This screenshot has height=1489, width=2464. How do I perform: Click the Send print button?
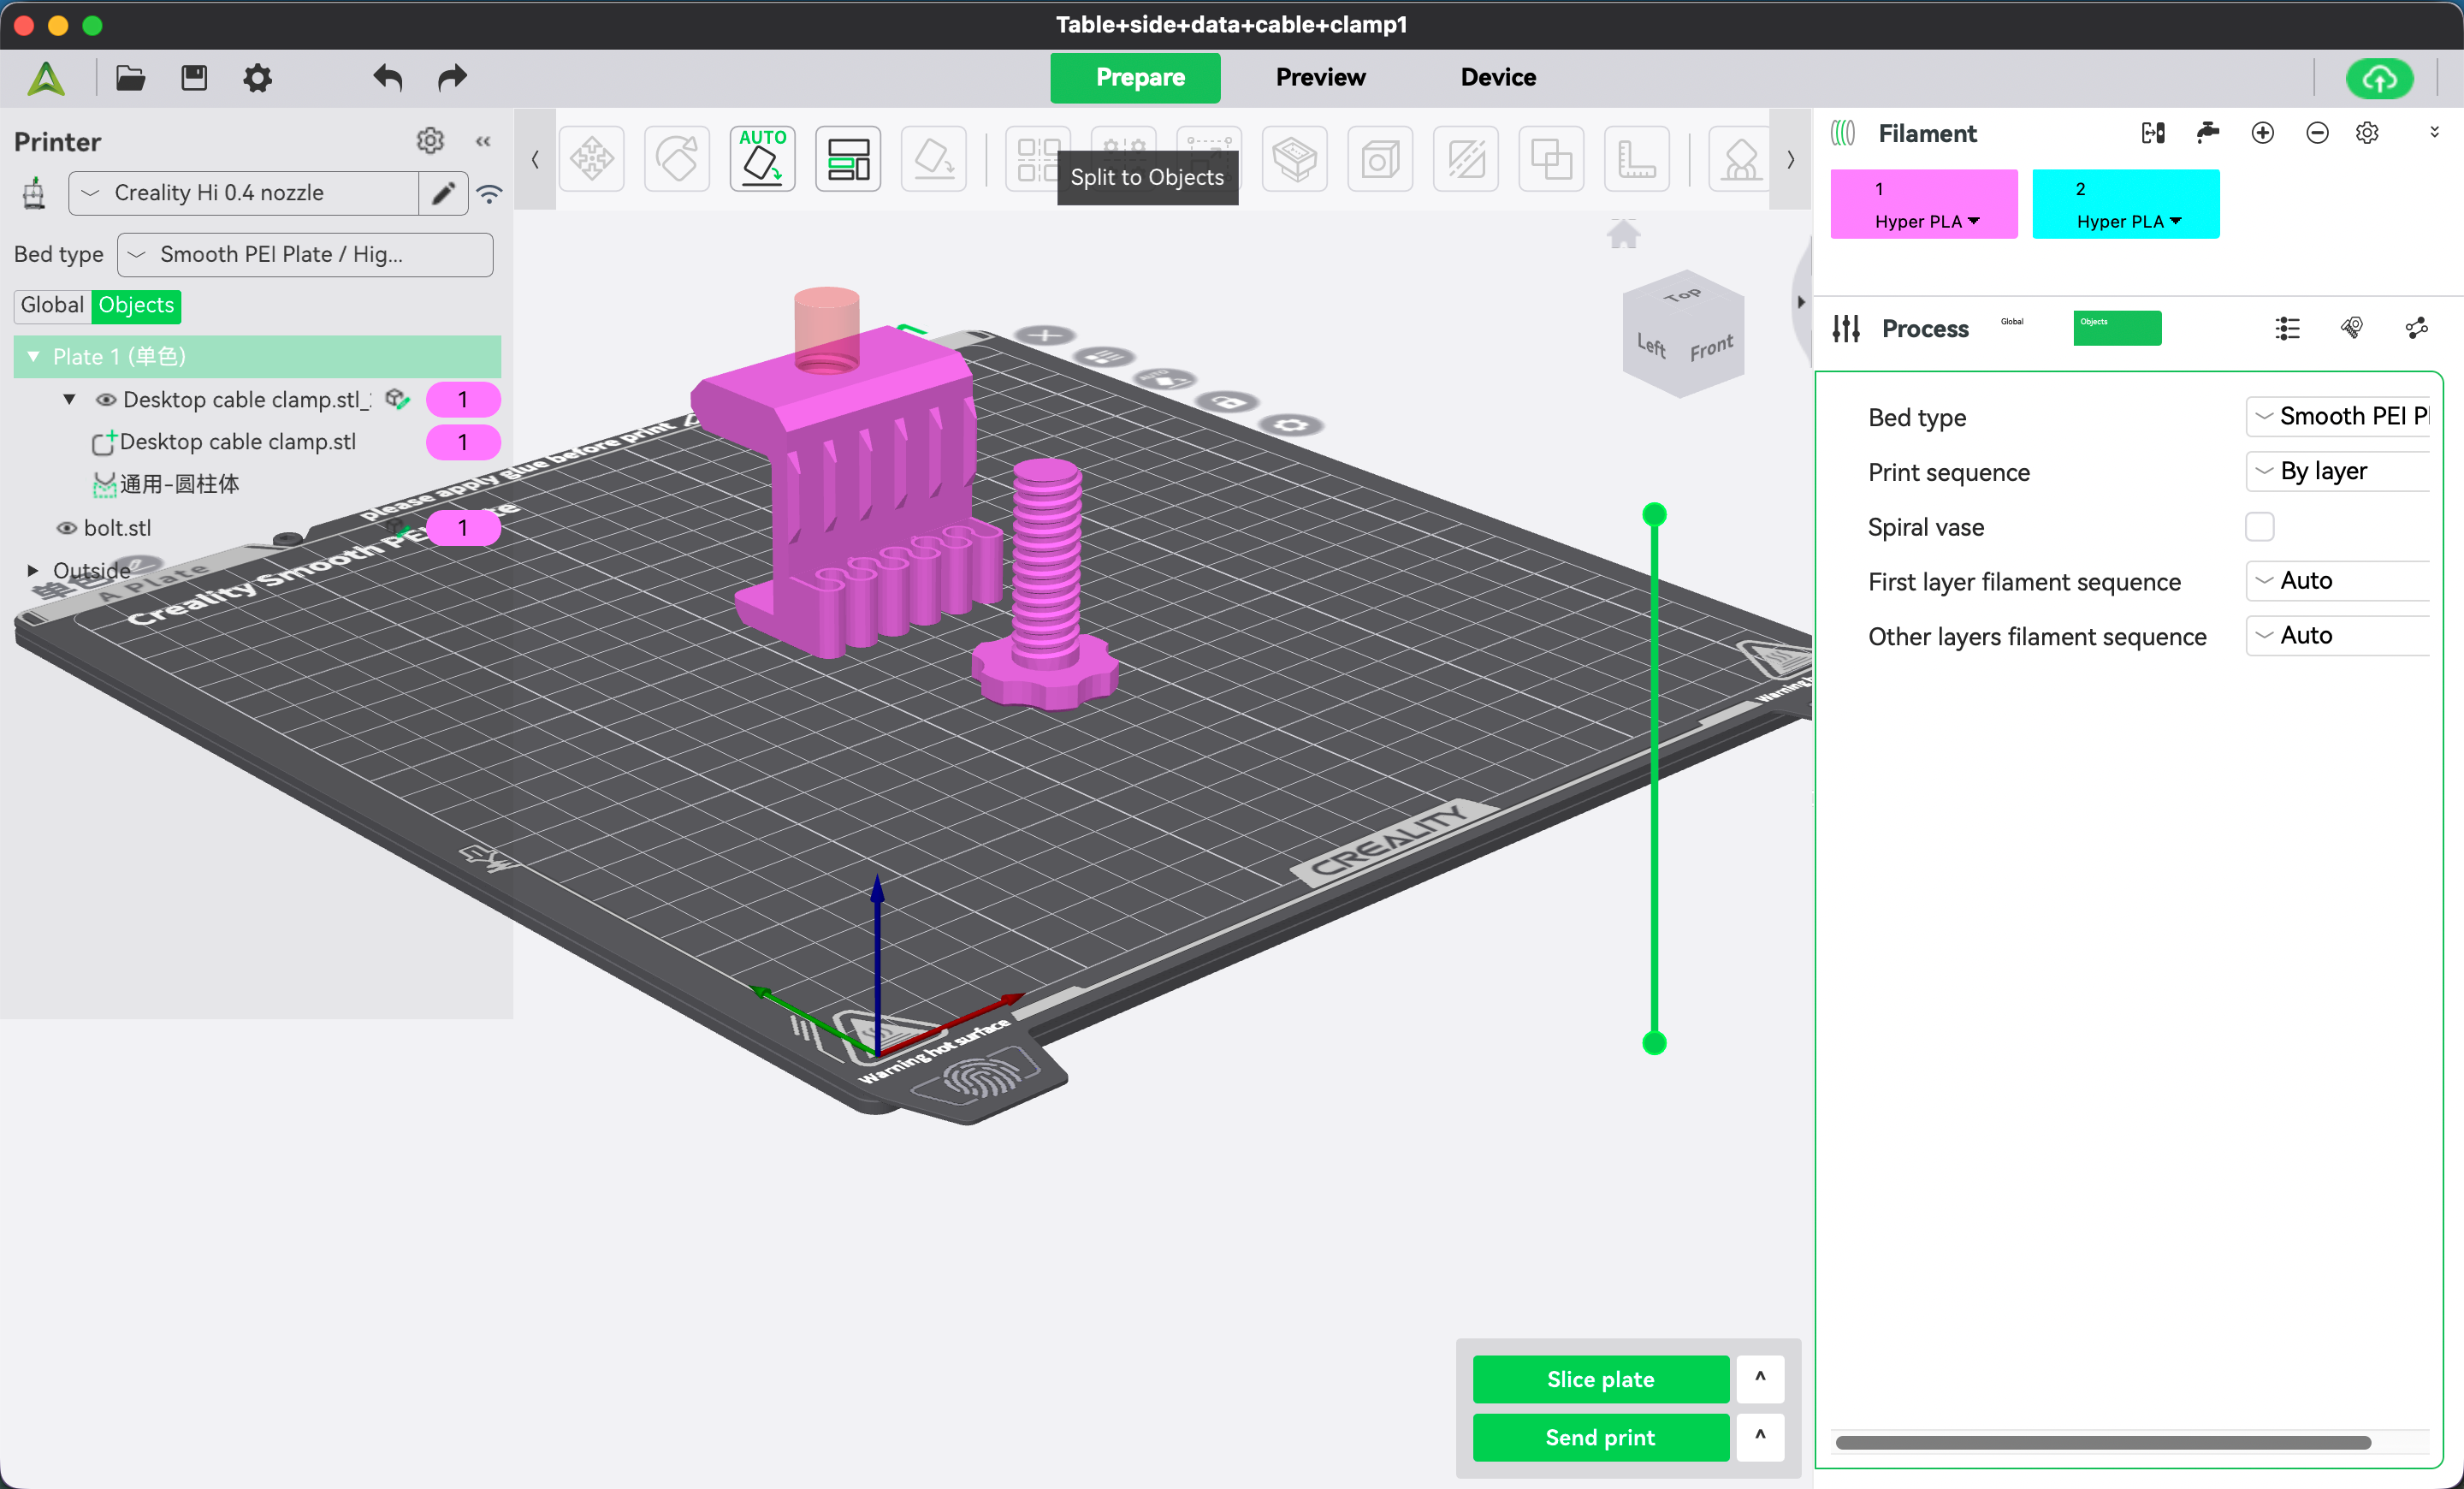[x=1600, y=1437]
